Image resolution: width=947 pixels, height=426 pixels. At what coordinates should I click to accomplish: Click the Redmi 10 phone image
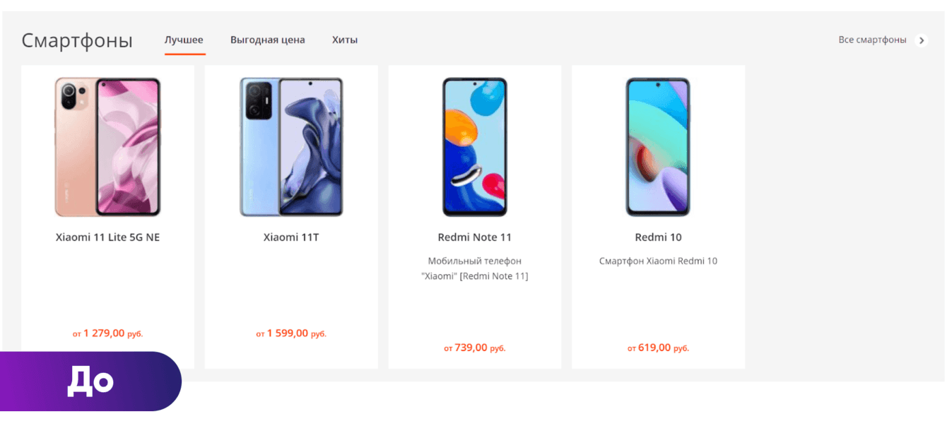pos(658,147)
